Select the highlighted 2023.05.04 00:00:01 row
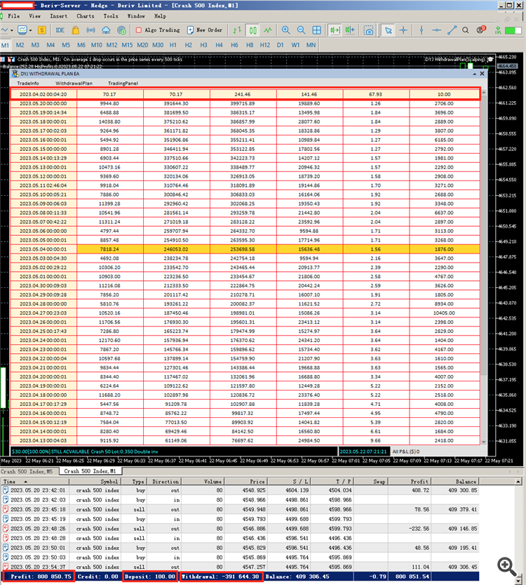Screen dimensions: 526x585 [x=245, y=249]
